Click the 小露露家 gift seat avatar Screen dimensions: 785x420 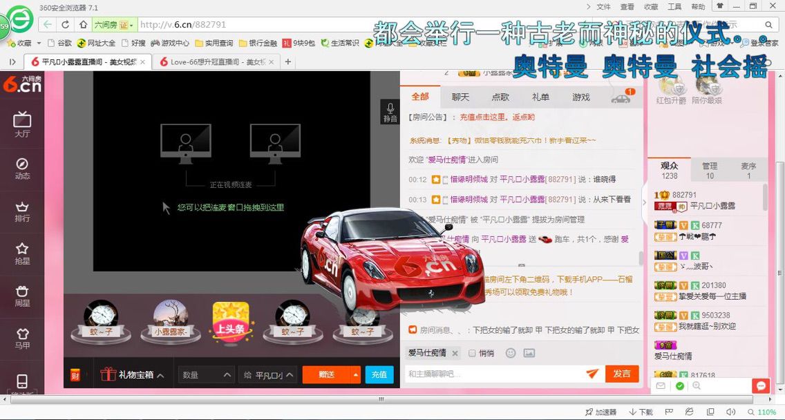tap(170, 321)
